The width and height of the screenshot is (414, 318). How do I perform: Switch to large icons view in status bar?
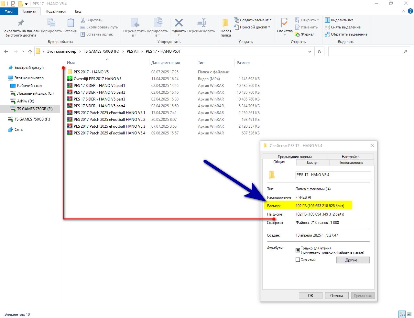pyautogui.click(x=409, y=314)
